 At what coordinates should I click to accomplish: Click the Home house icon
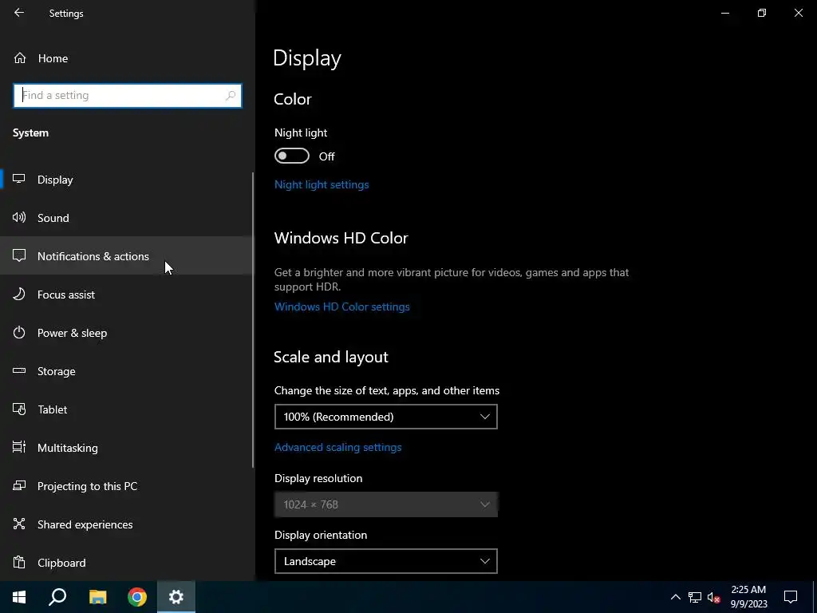(20, 57)
